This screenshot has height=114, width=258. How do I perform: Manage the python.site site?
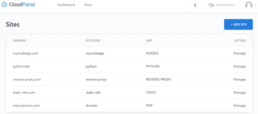point(240,66)
